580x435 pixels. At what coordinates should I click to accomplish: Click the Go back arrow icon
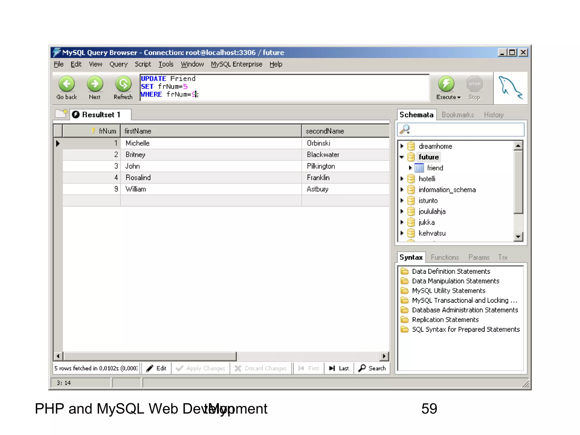67,84
